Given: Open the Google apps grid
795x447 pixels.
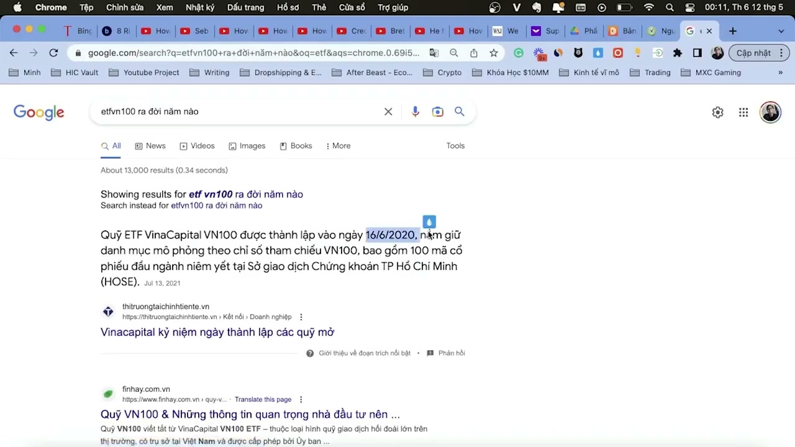Looking at the screenshot, I should (743, 112).
